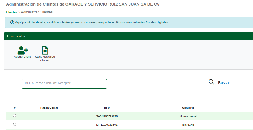Select radio button for MIPD1907218A1 row
Image resolution: width=253 pixels, height=130 pixels.
15,124
